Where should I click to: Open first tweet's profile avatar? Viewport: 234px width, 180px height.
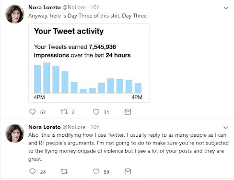point(15,14)
